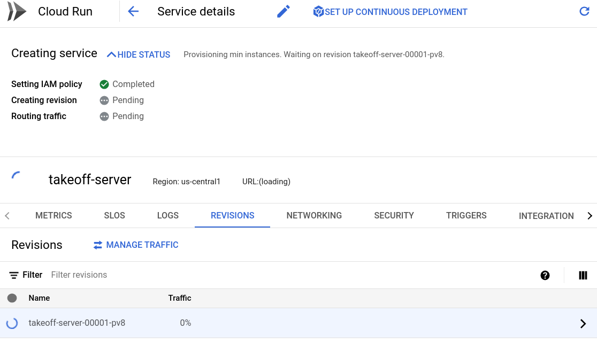Screen dimensions: 597x360
Task: Click the Manage Traffic swap-arrows icon
Action: click(x=98, y=245)
